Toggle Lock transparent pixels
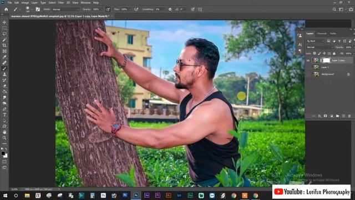Viewport: 355px width, 200px height. click(315, 53)
